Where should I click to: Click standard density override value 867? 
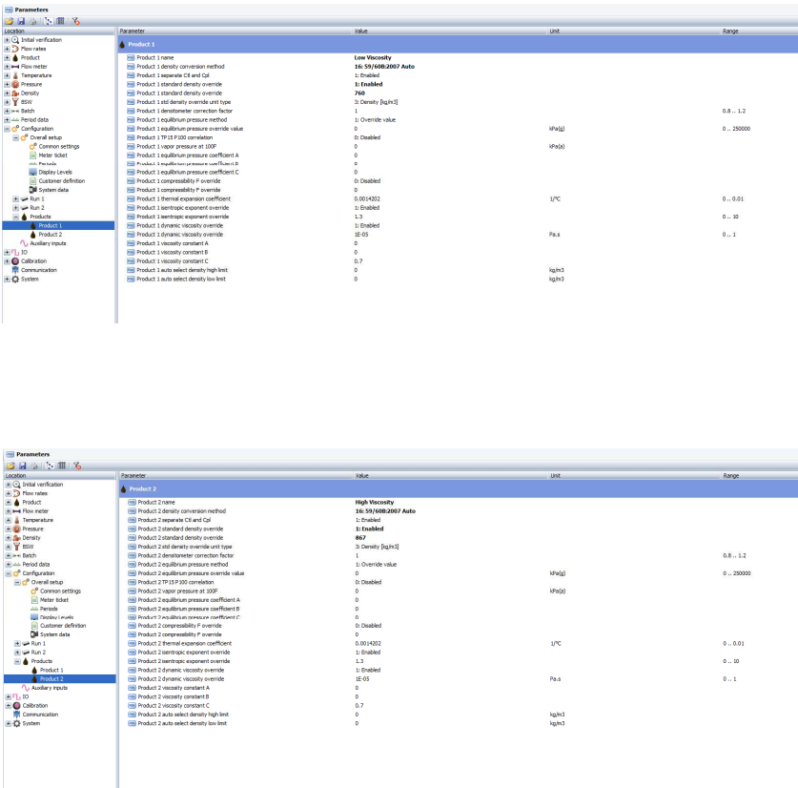tap(360, 538)
